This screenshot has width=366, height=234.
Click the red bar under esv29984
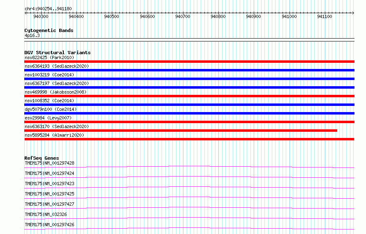(189, 122)
